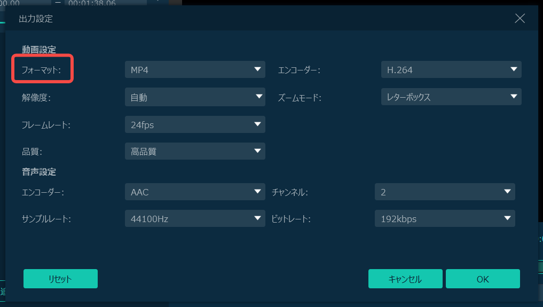Click the 品質: label
This screenshot has height=307, width=543.
tap(32, 152)
